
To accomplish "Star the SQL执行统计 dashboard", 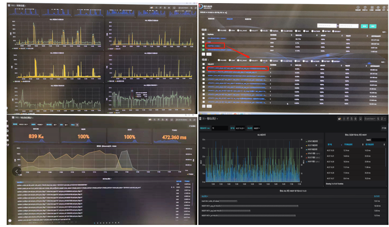I will (x=155, y=120).
